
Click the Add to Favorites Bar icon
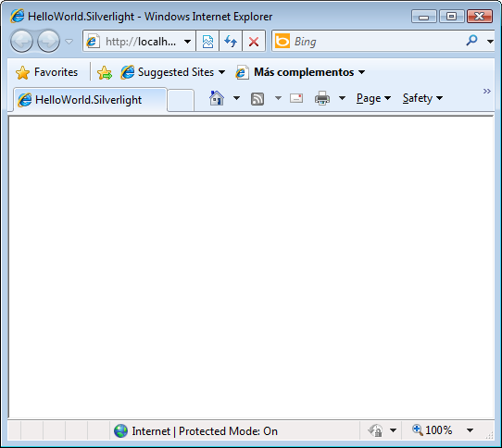(105, 72)
